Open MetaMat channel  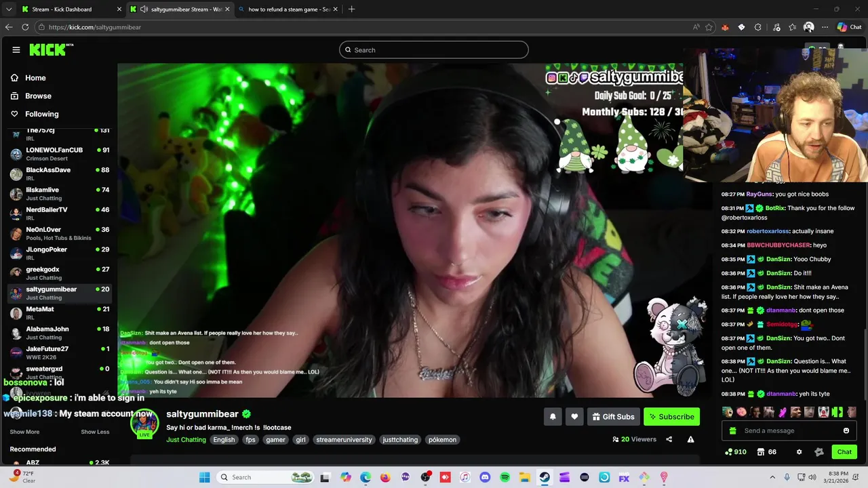(60, 313)
